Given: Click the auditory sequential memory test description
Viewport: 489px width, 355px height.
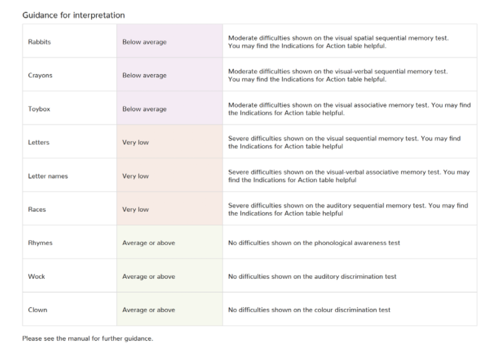Looking at the screenshot, I should click(348, 209).
